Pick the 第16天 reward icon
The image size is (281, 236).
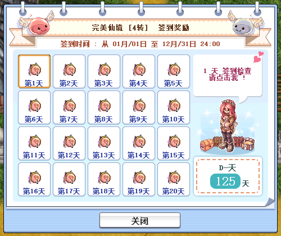pyautogui.click(x=34, y=178)
